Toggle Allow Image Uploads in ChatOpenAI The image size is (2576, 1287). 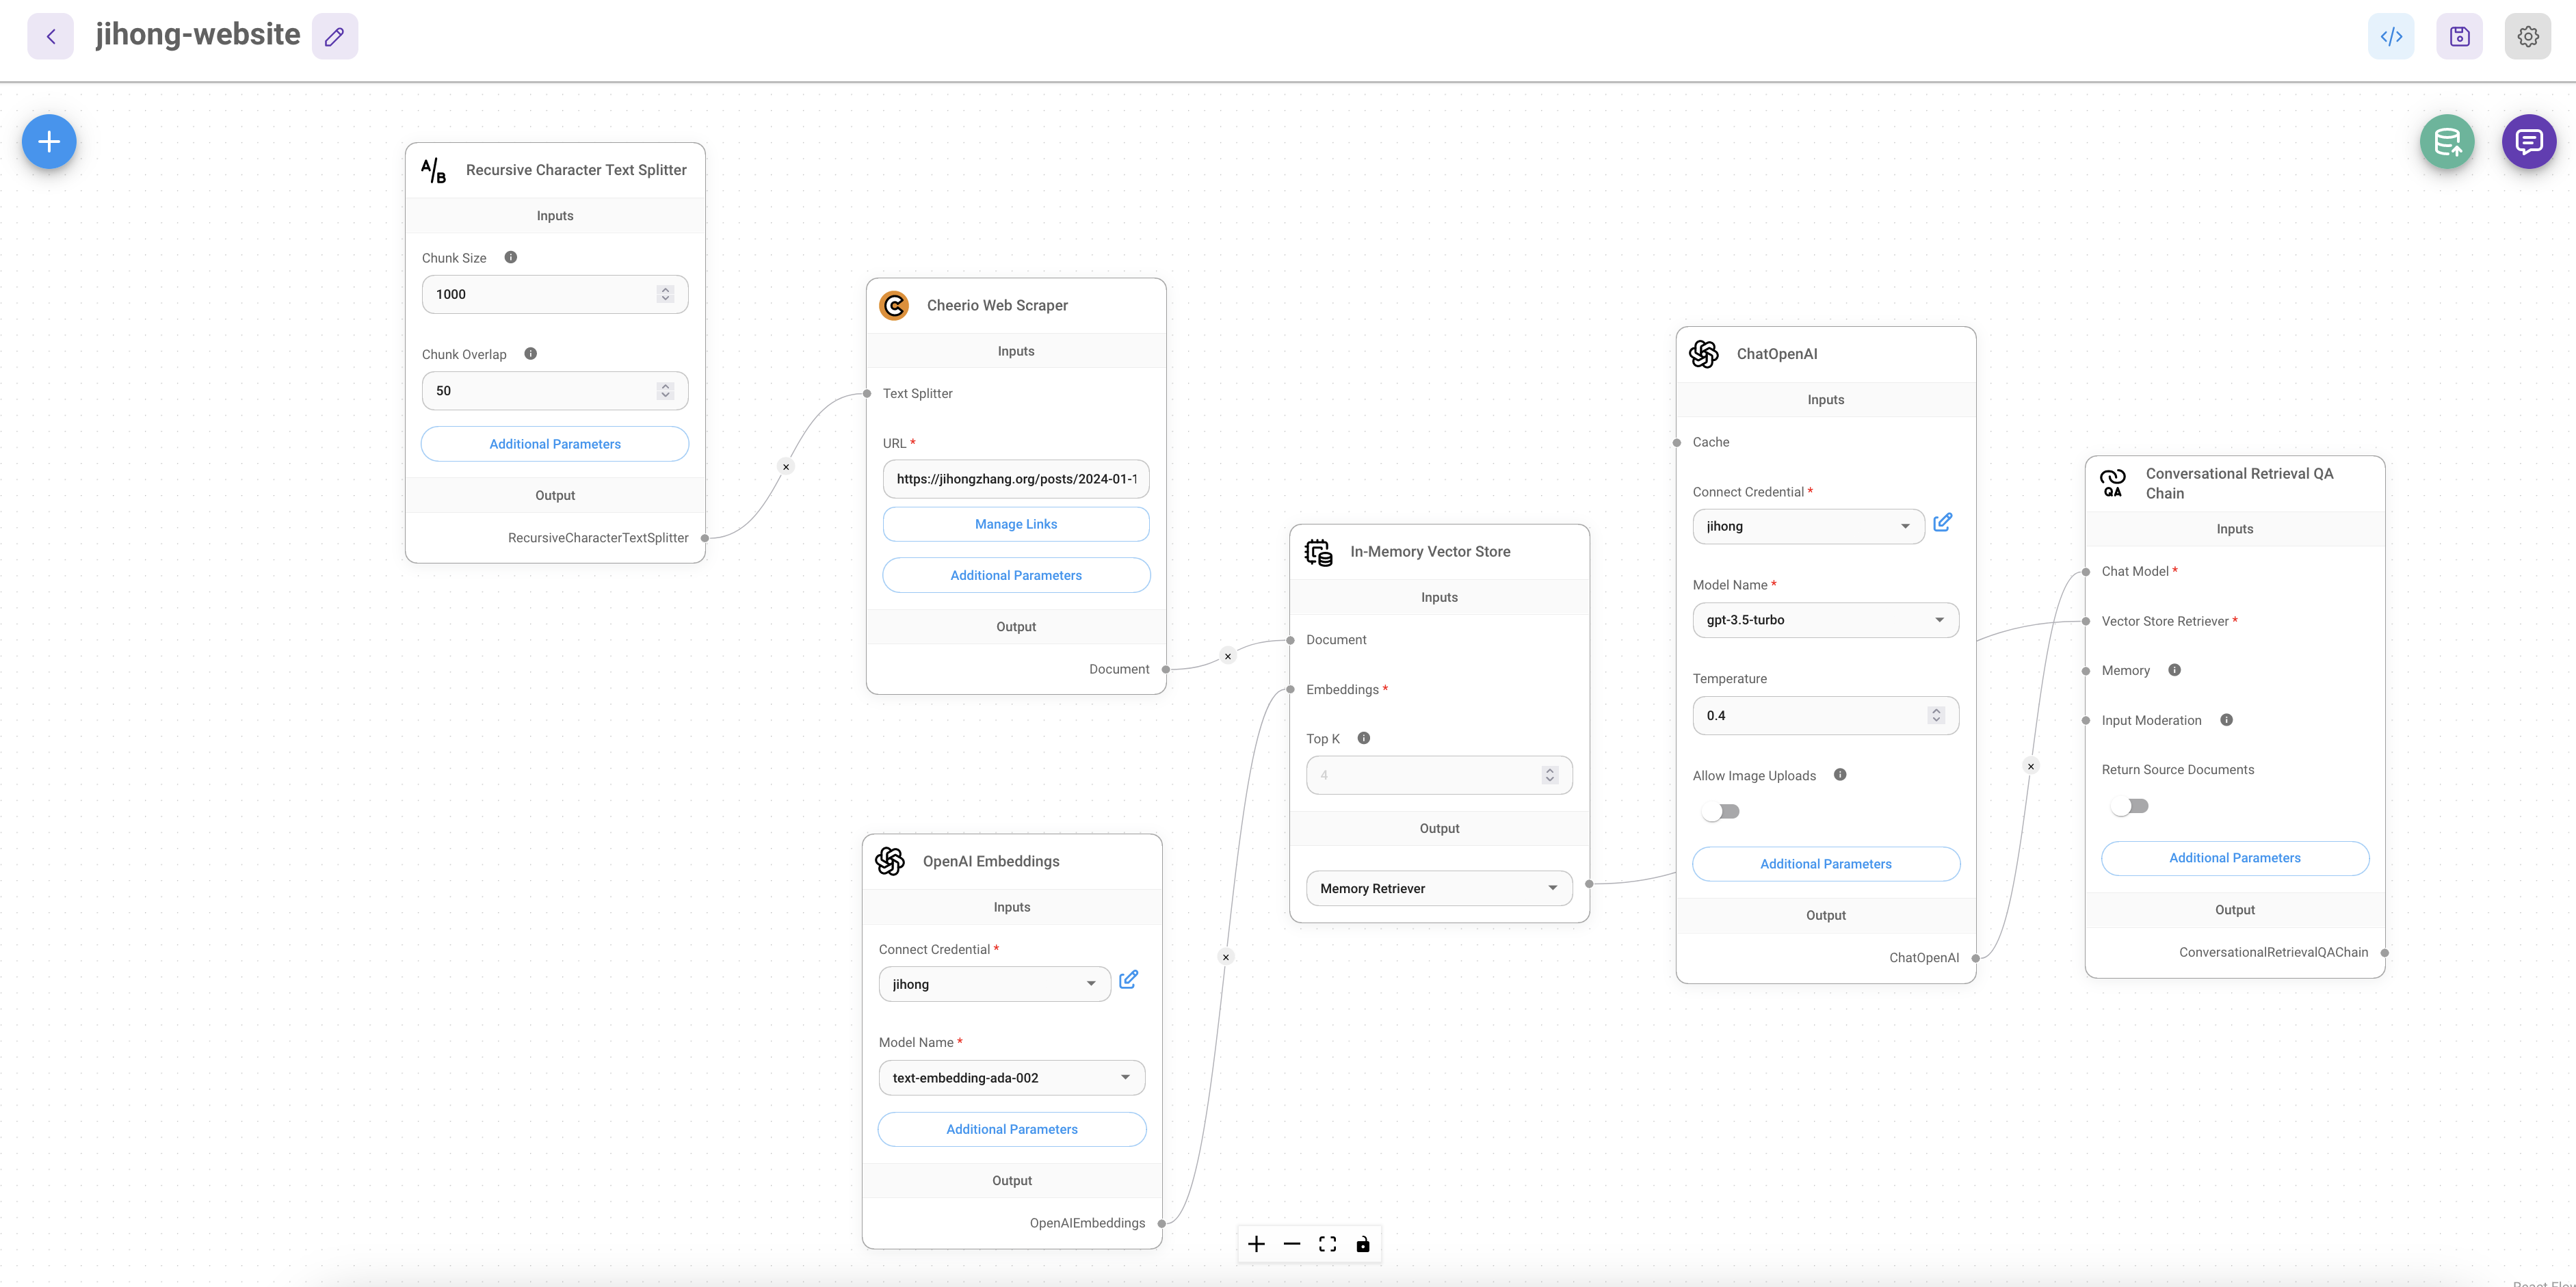[x=1720, y=810]
